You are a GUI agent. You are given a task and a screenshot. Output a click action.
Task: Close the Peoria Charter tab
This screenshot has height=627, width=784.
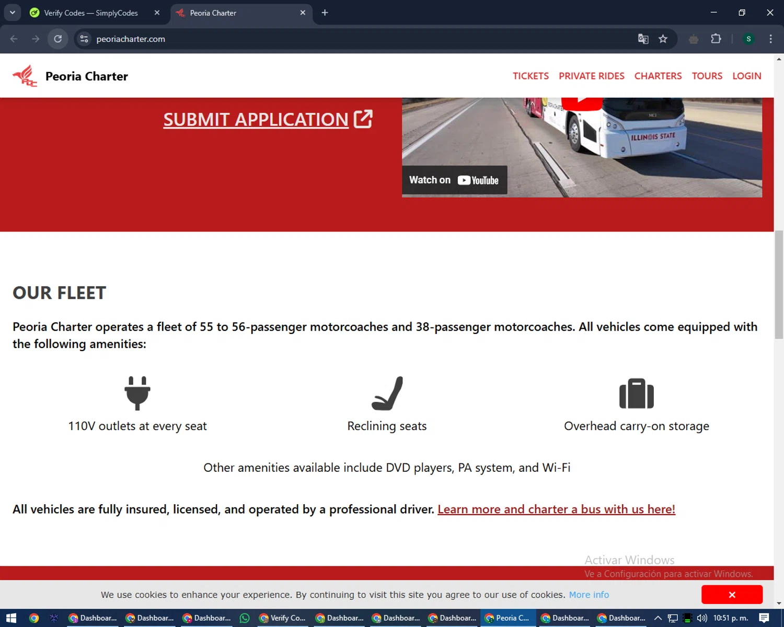303,13
